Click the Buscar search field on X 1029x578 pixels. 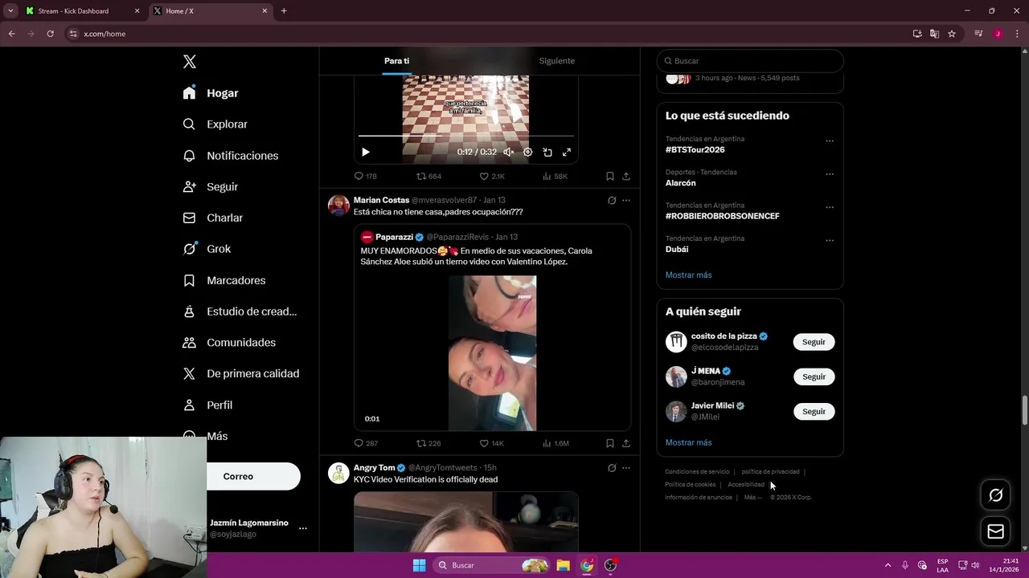pyautogui.click(x=750, y=61)
